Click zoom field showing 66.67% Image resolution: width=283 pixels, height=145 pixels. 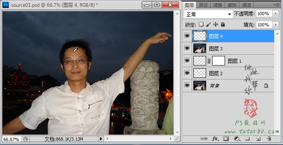(11, 139)
